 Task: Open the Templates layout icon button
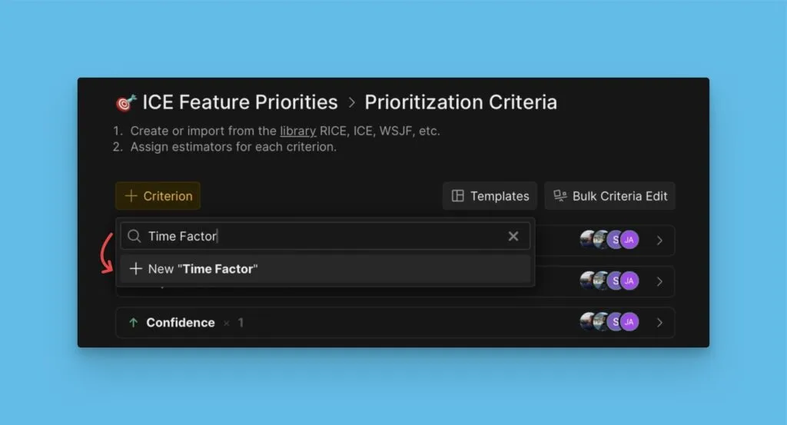pos(458,196)
